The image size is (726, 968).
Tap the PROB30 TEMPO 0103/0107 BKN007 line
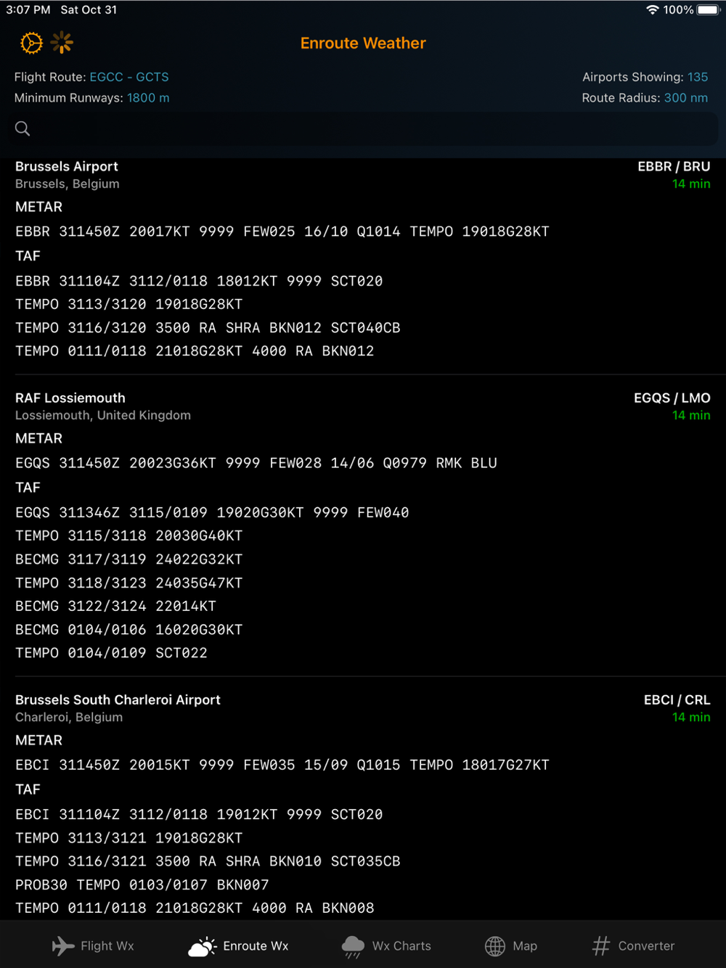[142, 885]
